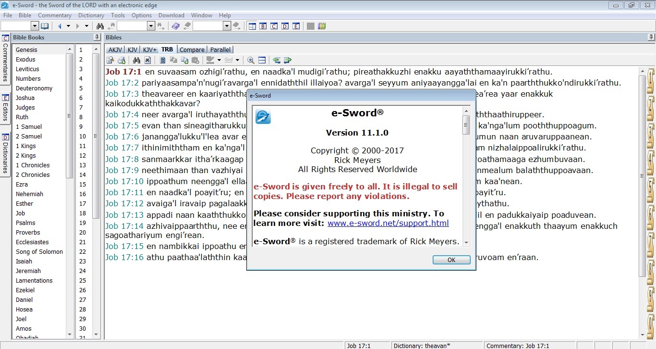Toggle Dictionary panel with D button
Image resolution: width=656 pixels, height=349 pixels.
[285, 26]
